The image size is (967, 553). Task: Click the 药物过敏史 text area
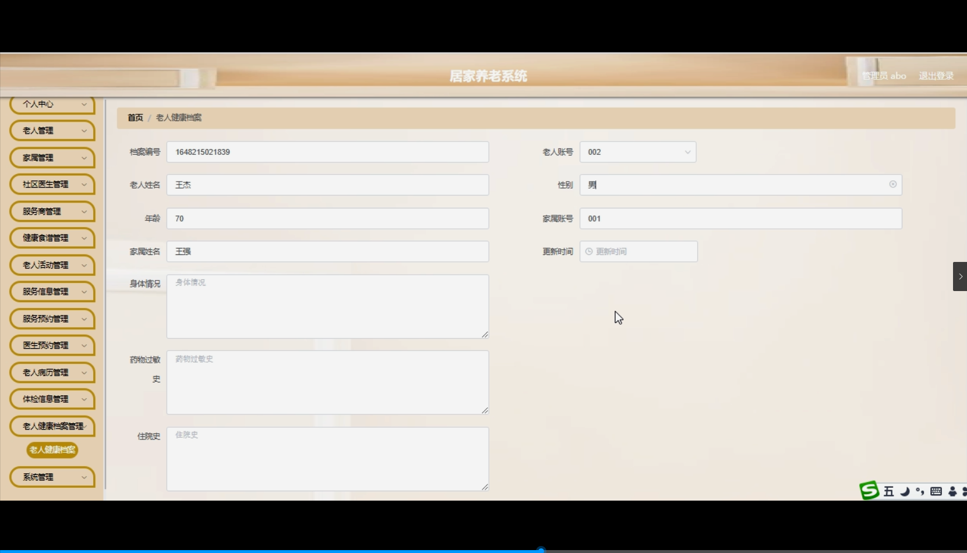pos(327,382)
